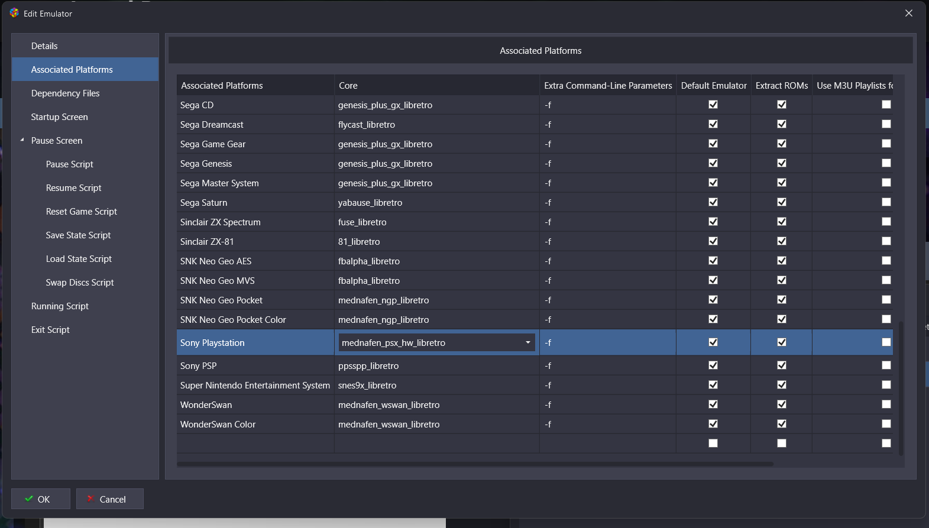
Task: Click the vertical scrollbar of the table
Action: pos(901,388)
